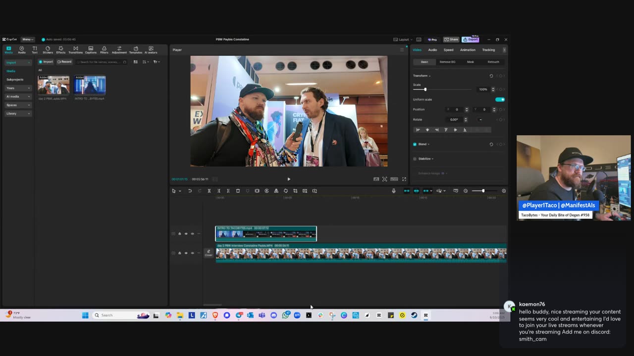Click the Share button

click(x=451, y=40)
